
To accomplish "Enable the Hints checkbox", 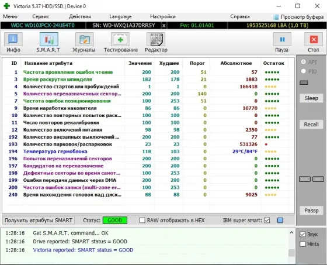I will [x=302, y=244].
